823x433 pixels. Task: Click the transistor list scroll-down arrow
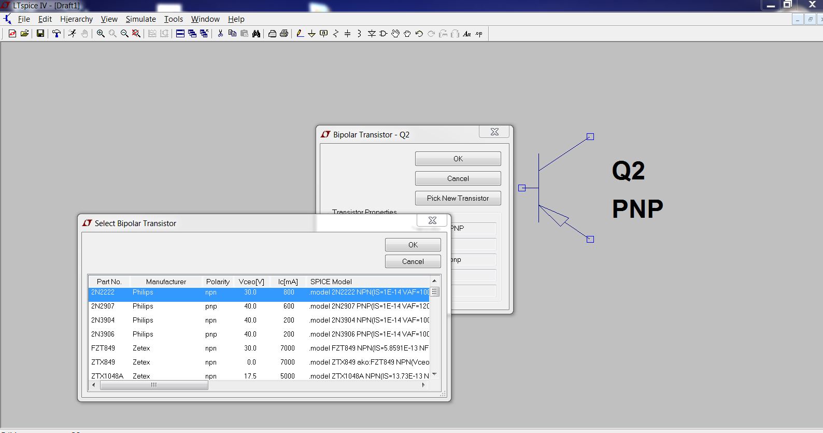(434, 374)
